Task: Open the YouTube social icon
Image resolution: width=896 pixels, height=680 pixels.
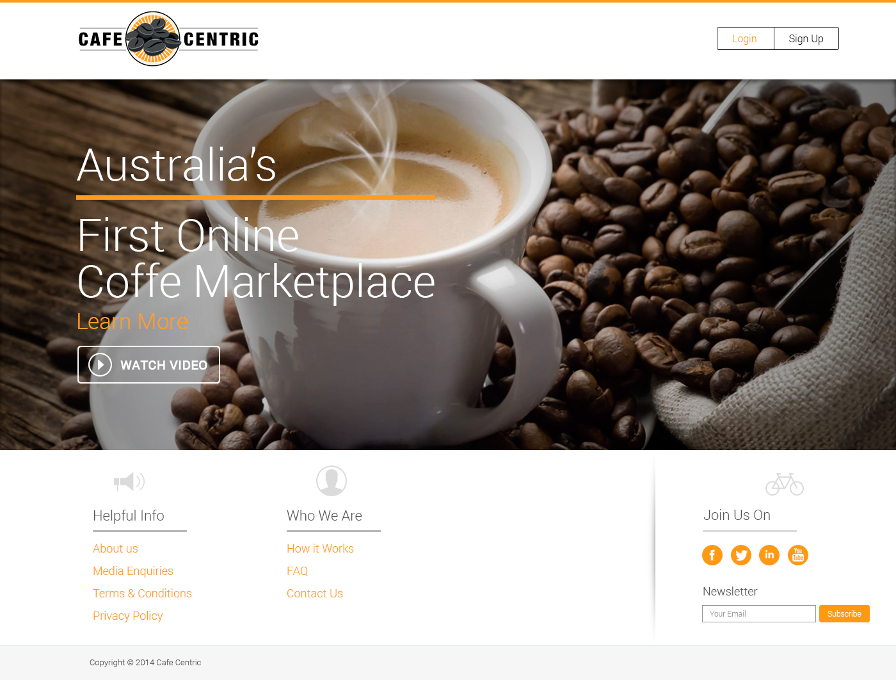Action: [x=798, y=555]
